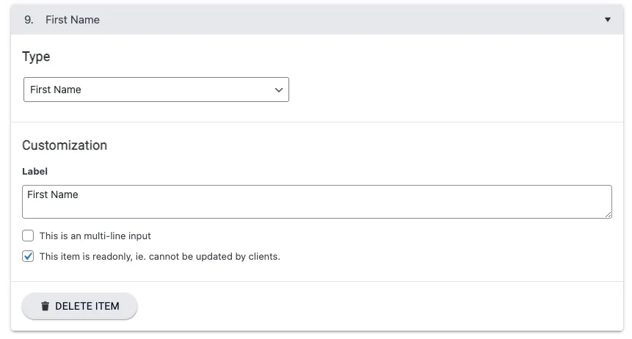
Task: Focus the Label text area
Action: (316, 207)
